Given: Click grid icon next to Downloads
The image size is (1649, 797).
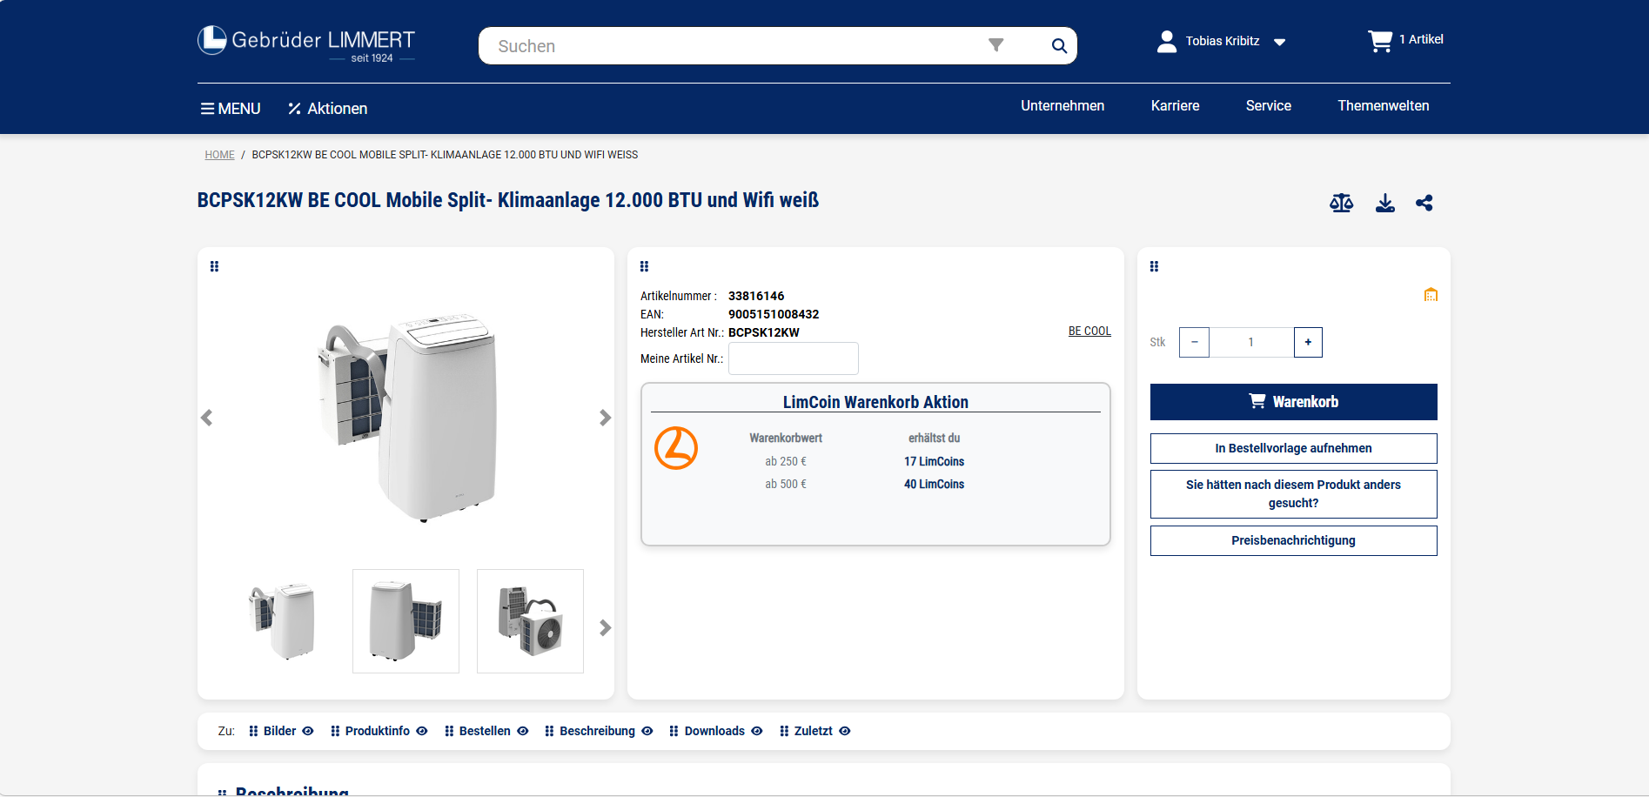Looking at the screenshot, I should click(x=674, y=731).
